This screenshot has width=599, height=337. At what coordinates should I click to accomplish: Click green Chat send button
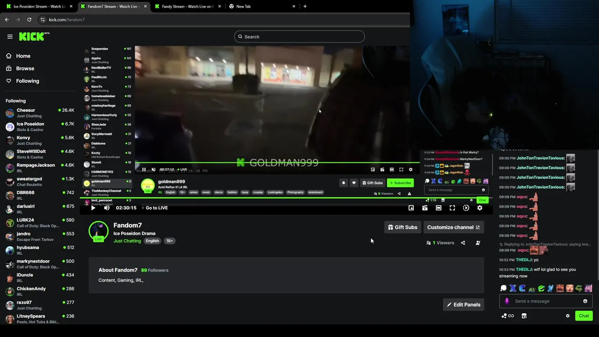584,316
